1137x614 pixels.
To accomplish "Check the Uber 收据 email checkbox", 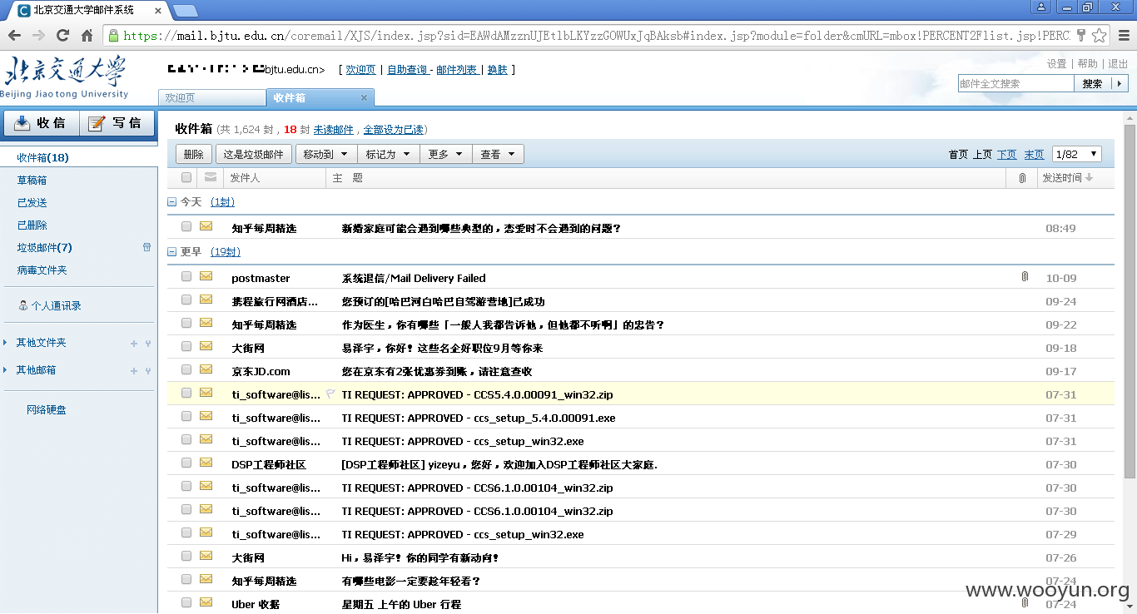I will pos(186,602).
